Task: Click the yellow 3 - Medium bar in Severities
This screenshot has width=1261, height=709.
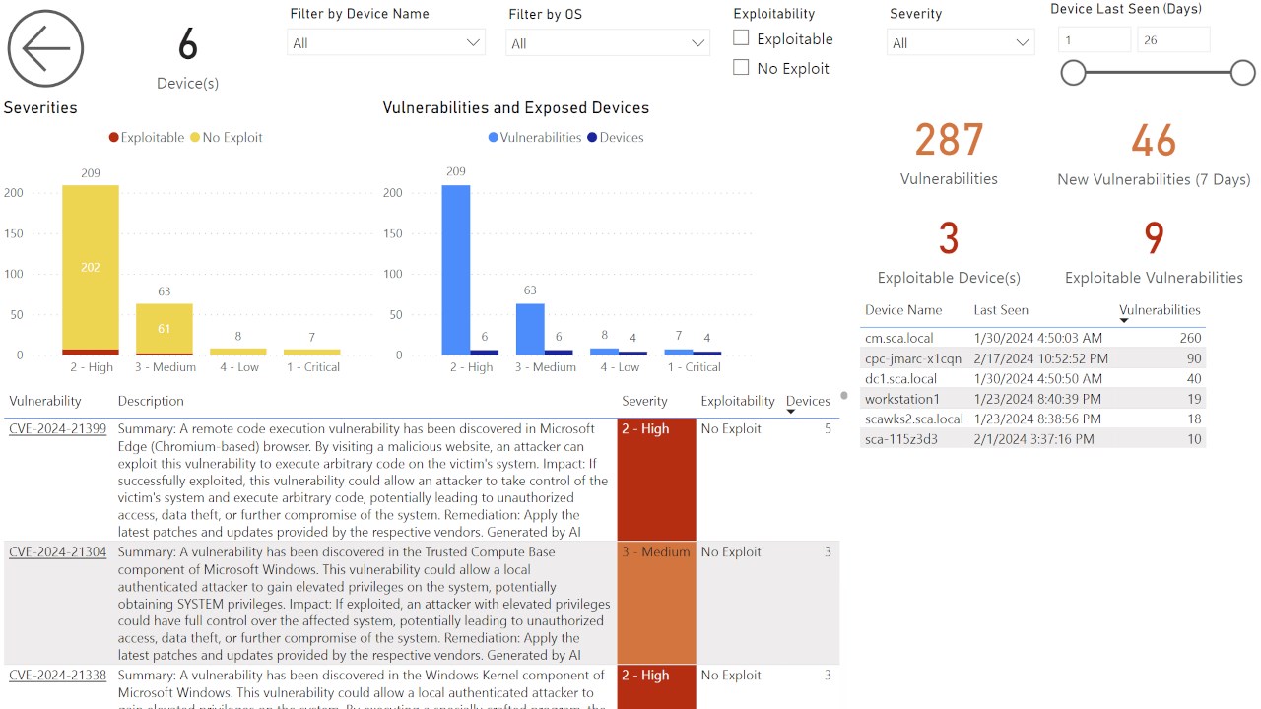Action: coord(165,329)
